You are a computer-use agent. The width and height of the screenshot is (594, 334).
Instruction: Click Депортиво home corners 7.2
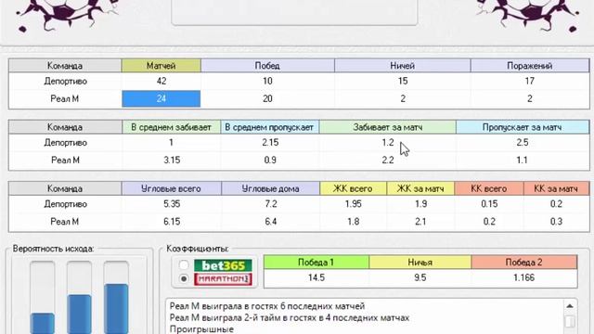coord(270,204)
